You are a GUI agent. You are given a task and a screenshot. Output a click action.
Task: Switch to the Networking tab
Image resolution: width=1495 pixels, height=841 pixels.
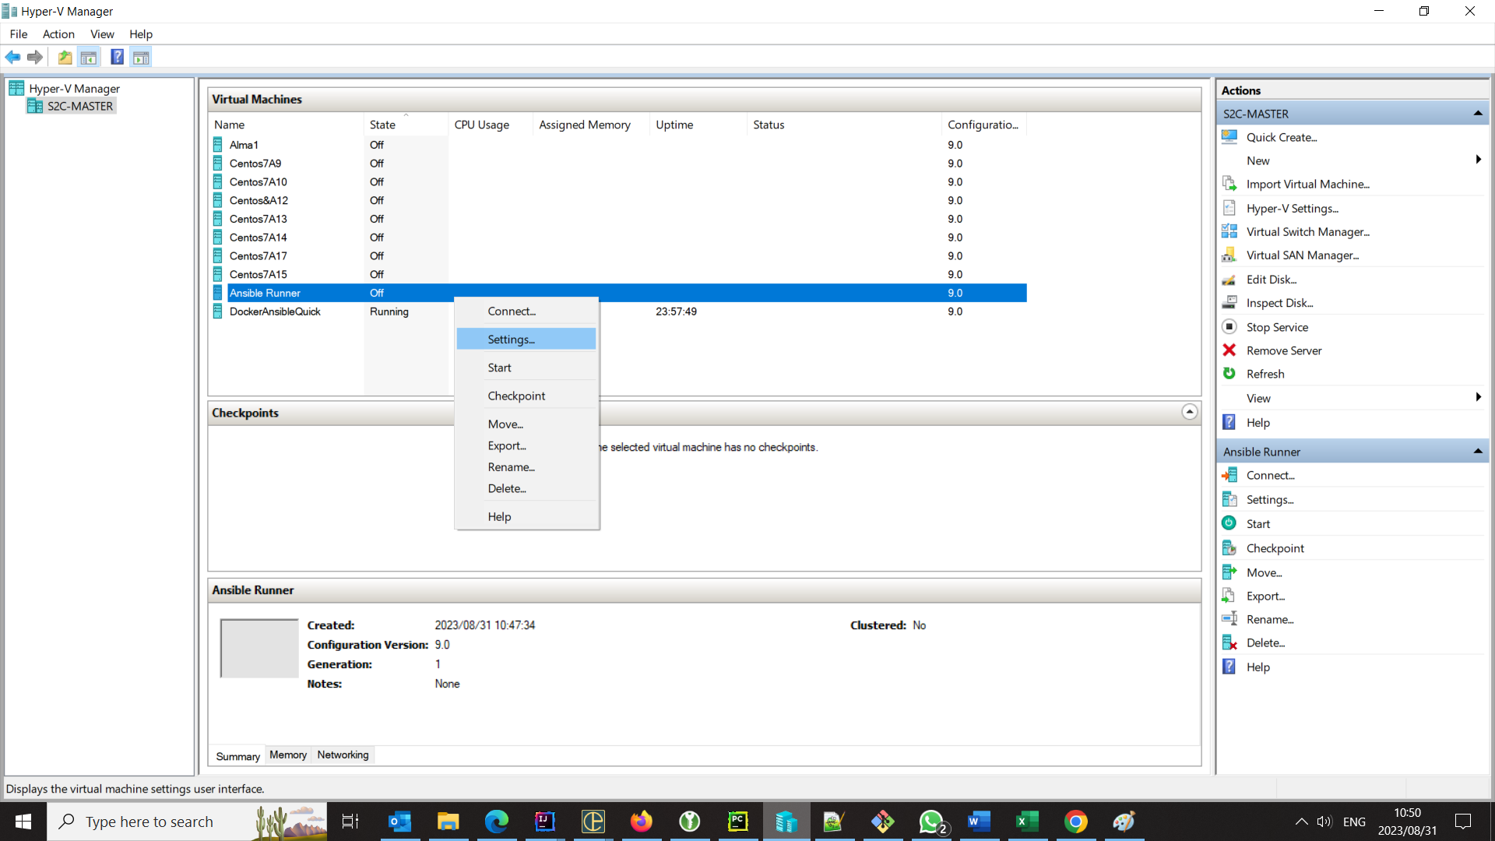(x=343, y=755)
